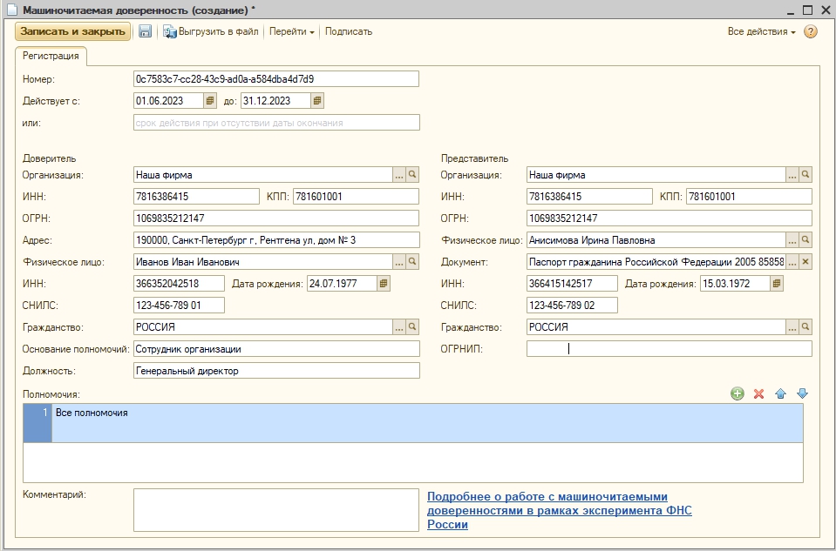Click СНИЛС field 123-456-789 01

(180, 305)
